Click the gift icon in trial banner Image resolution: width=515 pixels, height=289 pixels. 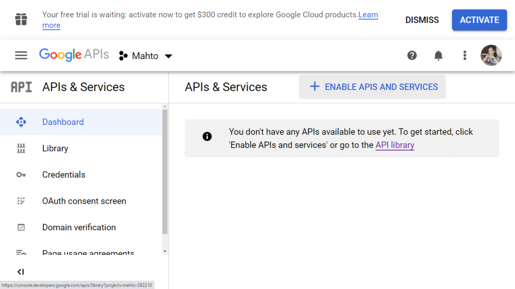(21, 20)
